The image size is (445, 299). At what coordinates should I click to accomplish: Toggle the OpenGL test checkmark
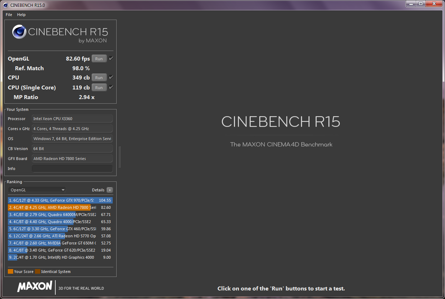coord(111,58)
